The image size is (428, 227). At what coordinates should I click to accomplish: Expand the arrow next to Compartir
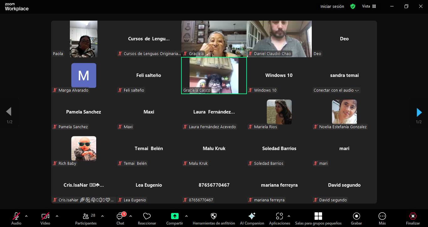click(x=186, y=216)
